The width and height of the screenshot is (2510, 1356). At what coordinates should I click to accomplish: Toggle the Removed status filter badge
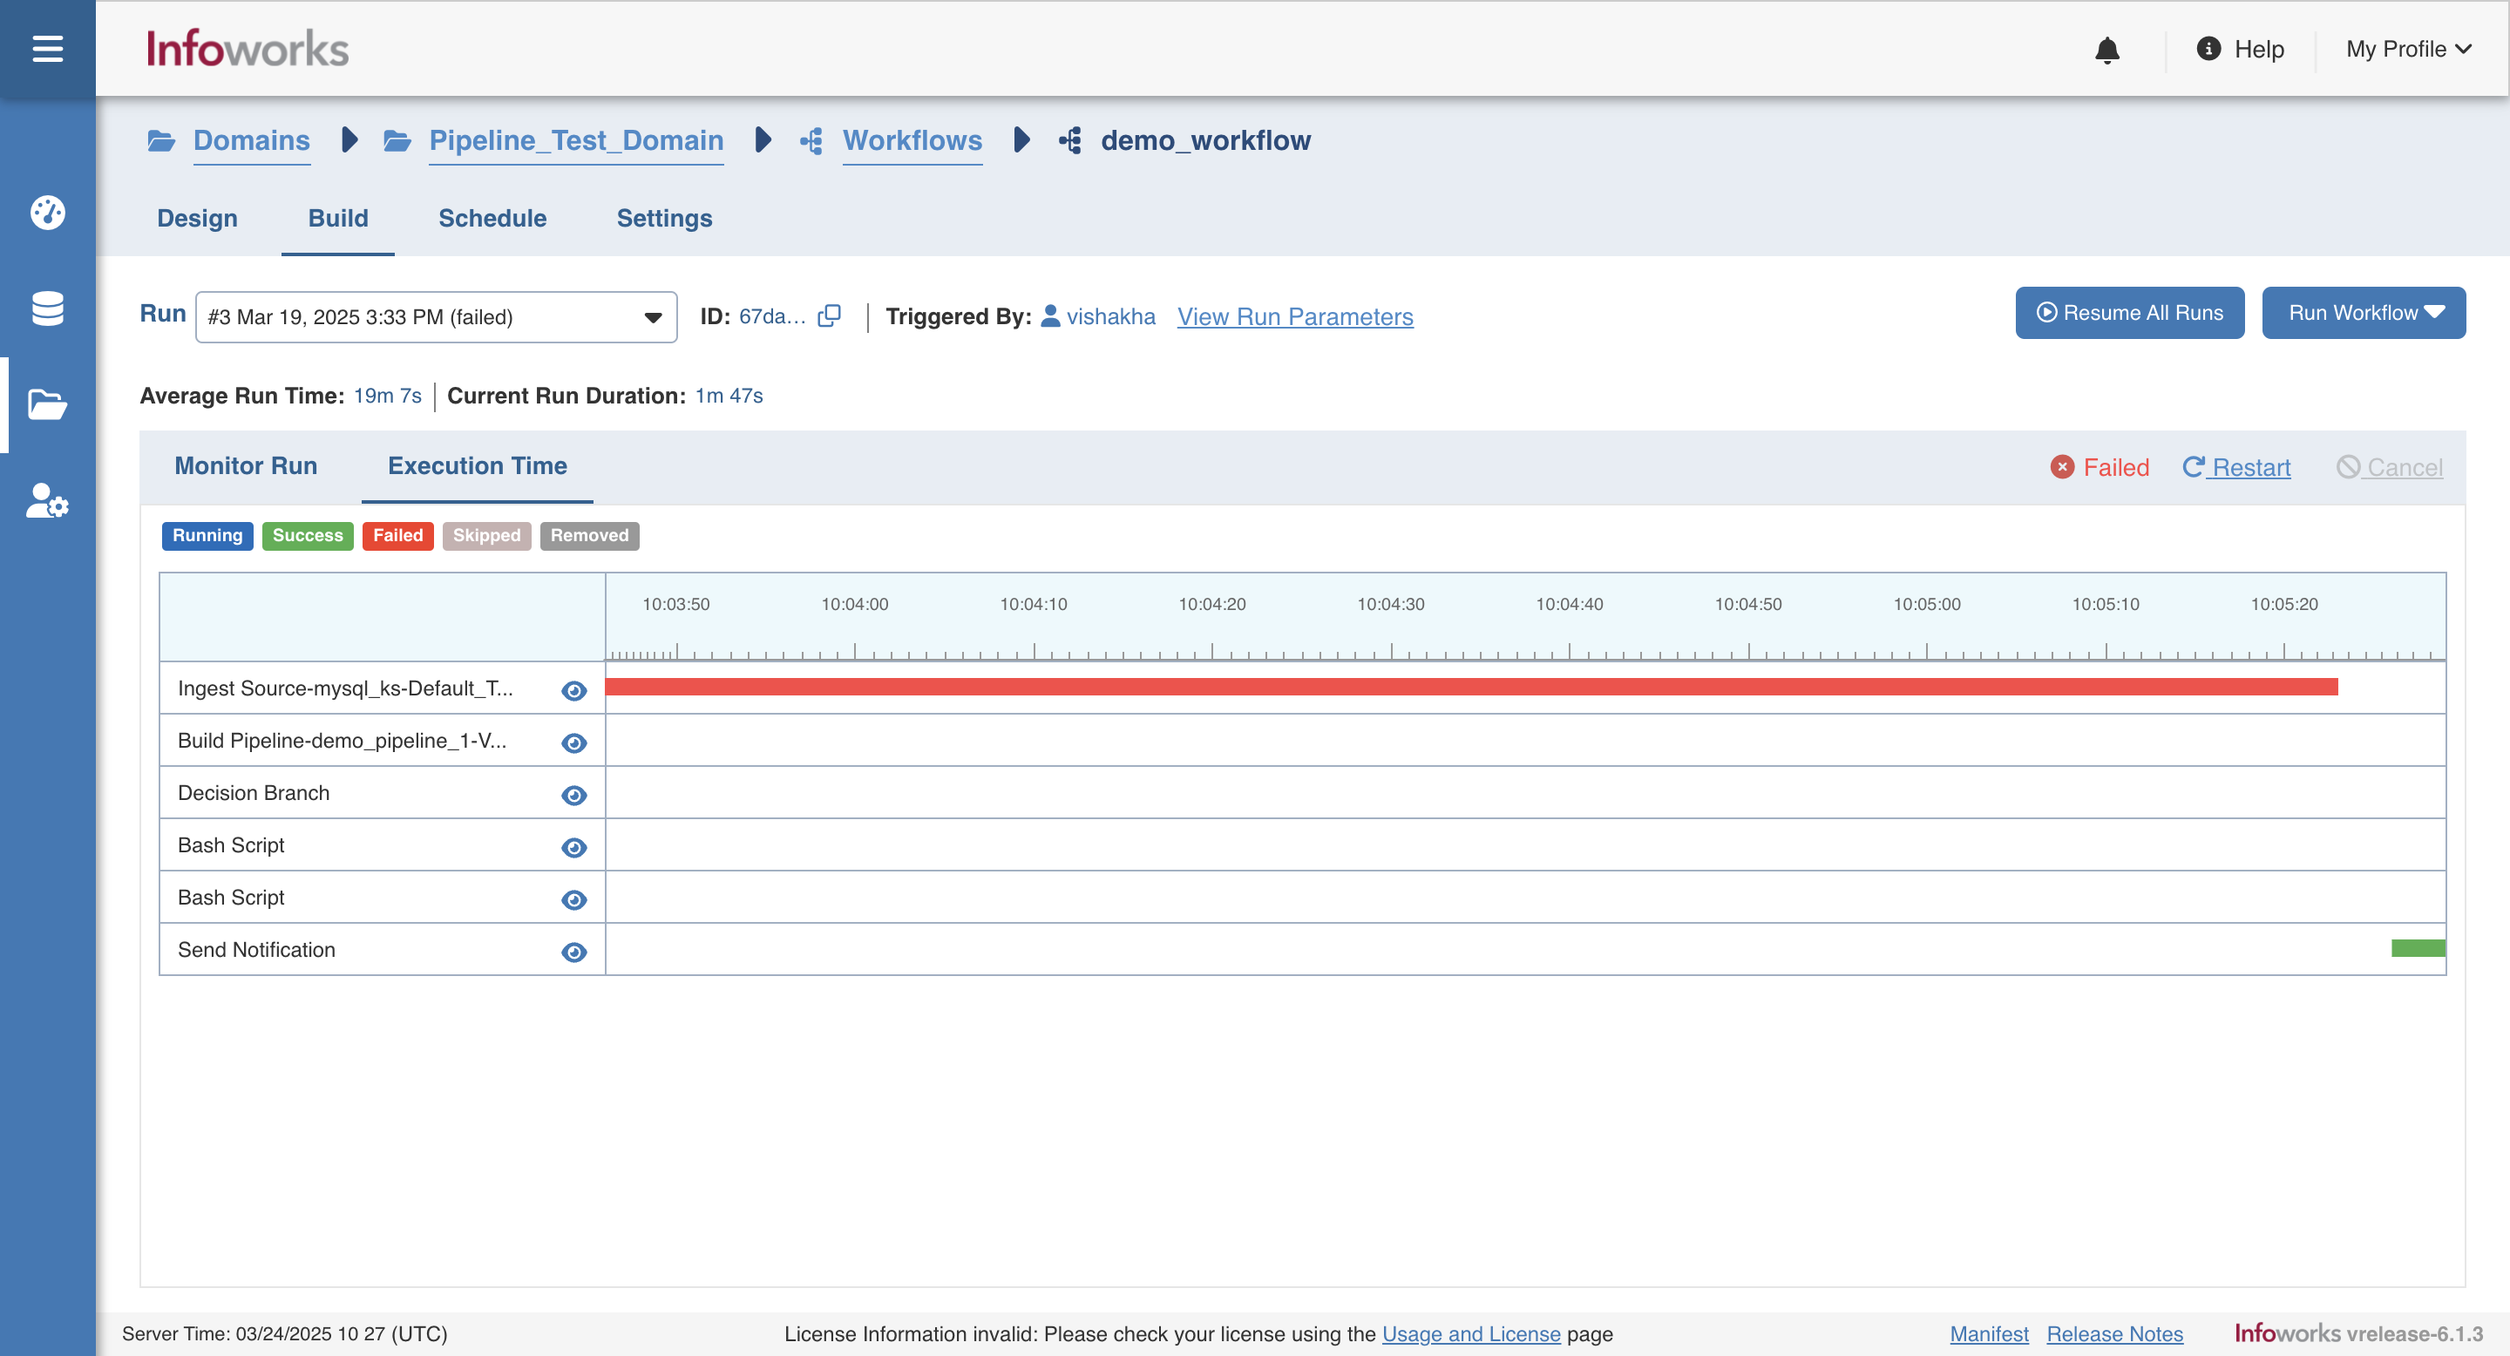589,536
